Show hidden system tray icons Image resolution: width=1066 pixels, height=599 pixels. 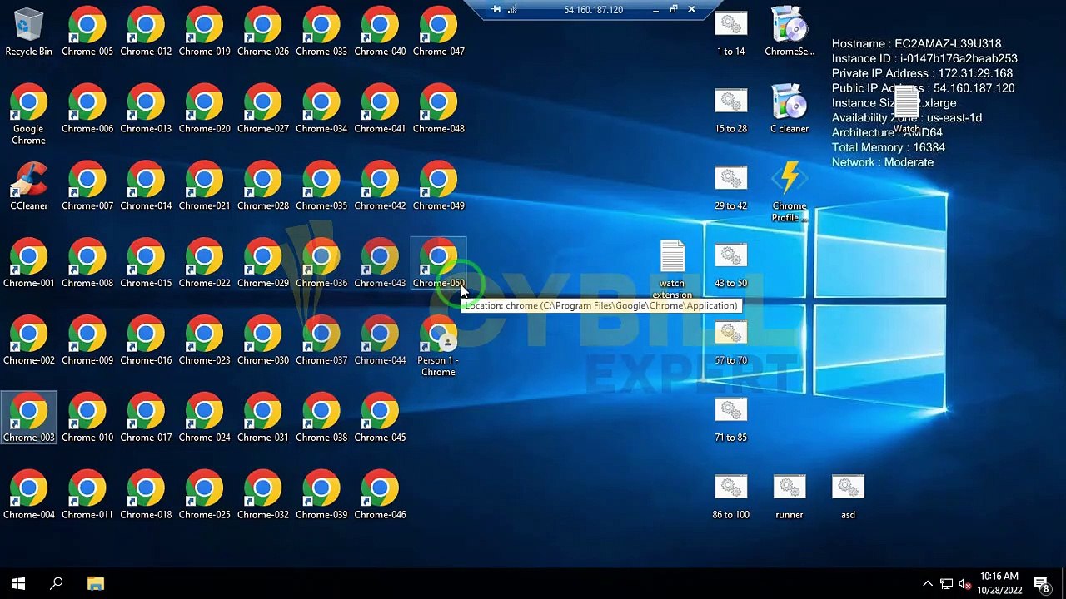pyautogui.click(x=927, y=583)
